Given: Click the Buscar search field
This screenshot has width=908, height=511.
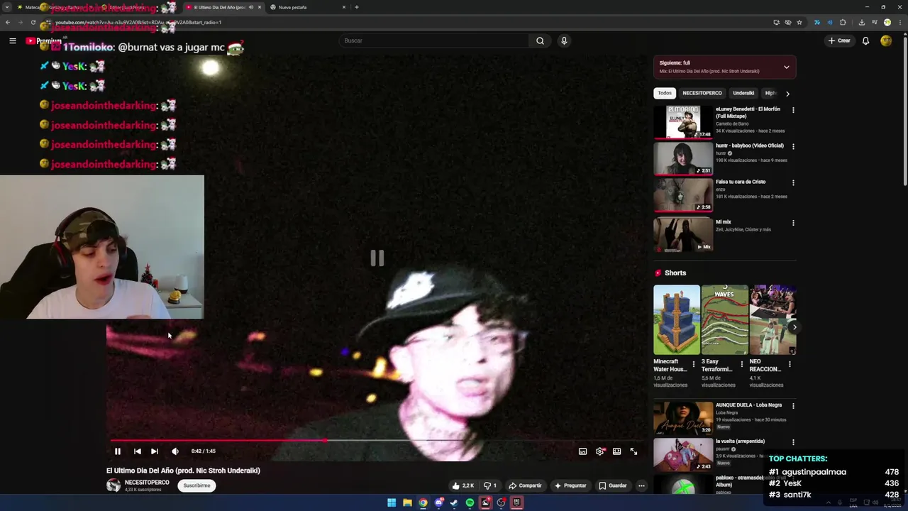Looking at the screenshot, I should click(x=434, y=40).
